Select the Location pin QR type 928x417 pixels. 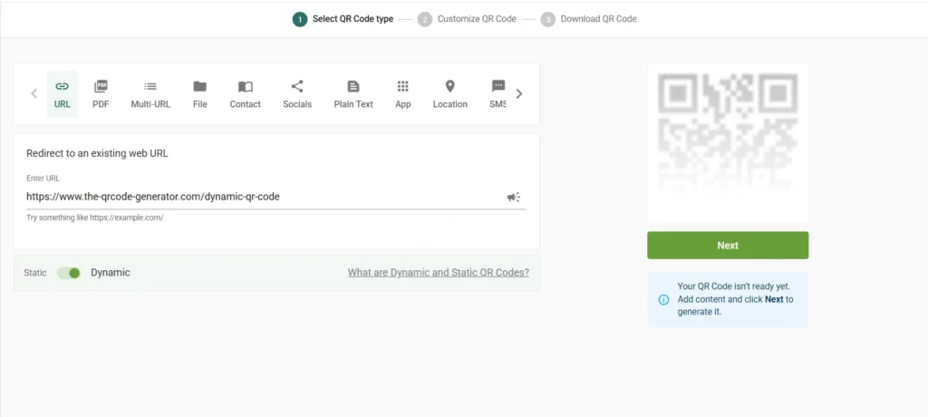coord(449,94)
